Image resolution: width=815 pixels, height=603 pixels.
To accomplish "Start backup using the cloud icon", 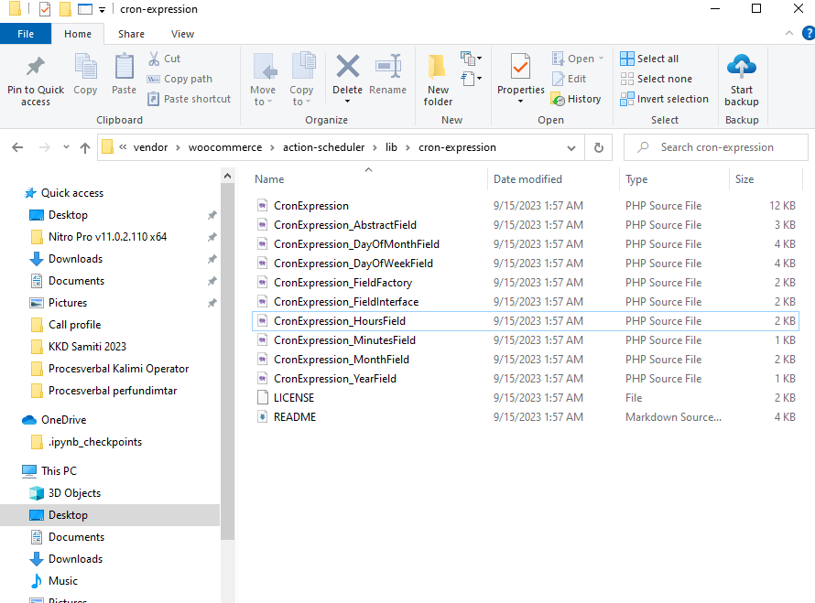I will [x=741, y=69].
